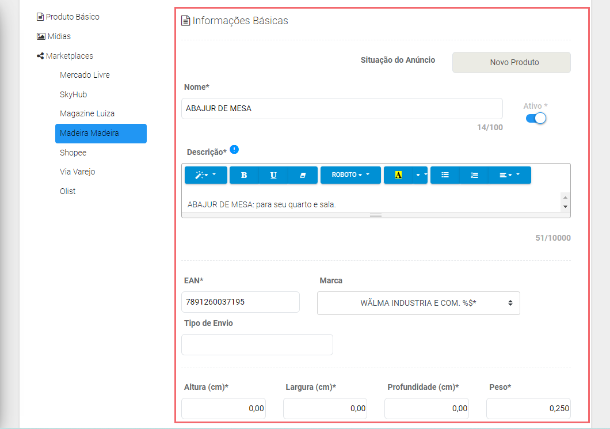Open the ROBOTO font family dropdown
610x429 pixels.
coord(350,175)
